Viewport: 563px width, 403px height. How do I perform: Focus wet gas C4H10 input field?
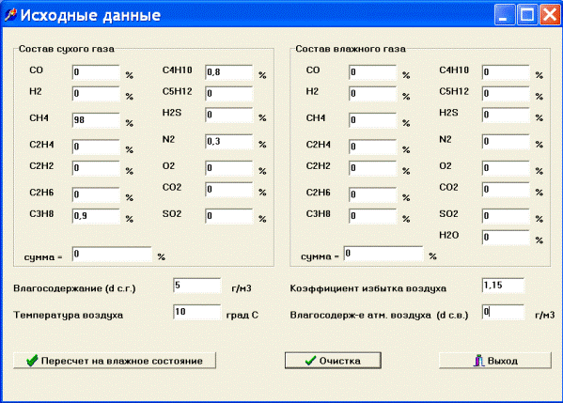tap(506, 72)
